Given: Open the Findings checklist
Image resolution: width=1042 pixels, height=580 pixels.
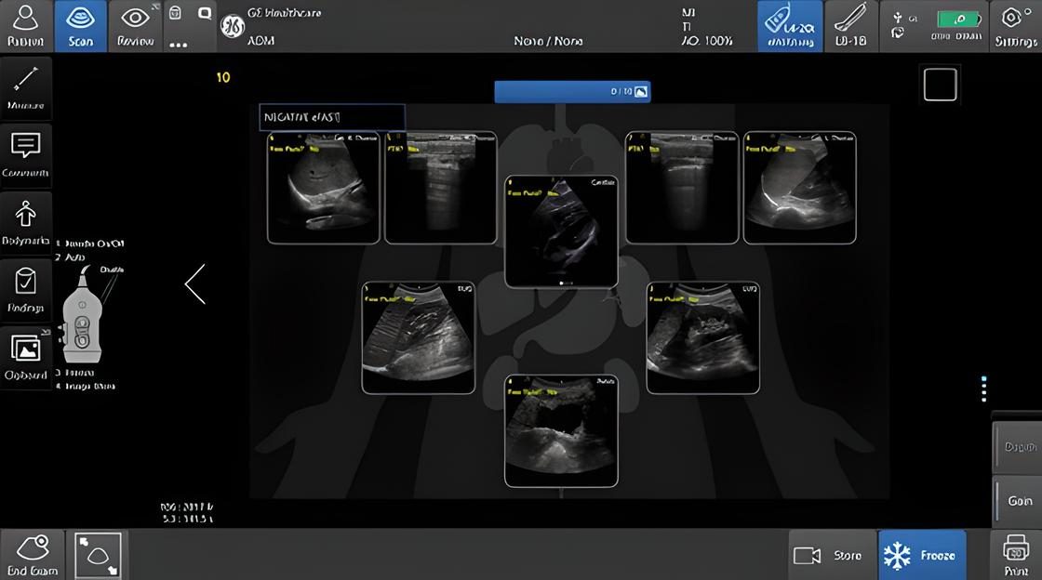Looking at the screenshot, I should pyautogui.click(x=26, y=289).
